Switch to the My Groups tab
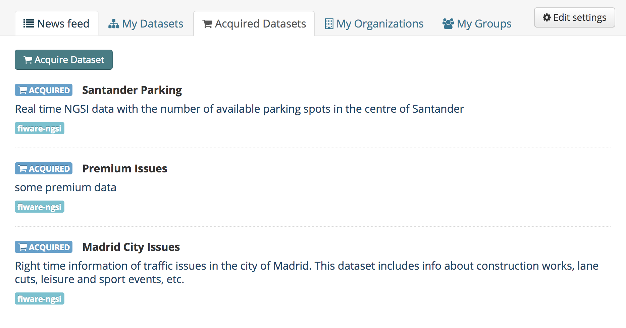Screen dimensions: 626x328 (477, 23)
